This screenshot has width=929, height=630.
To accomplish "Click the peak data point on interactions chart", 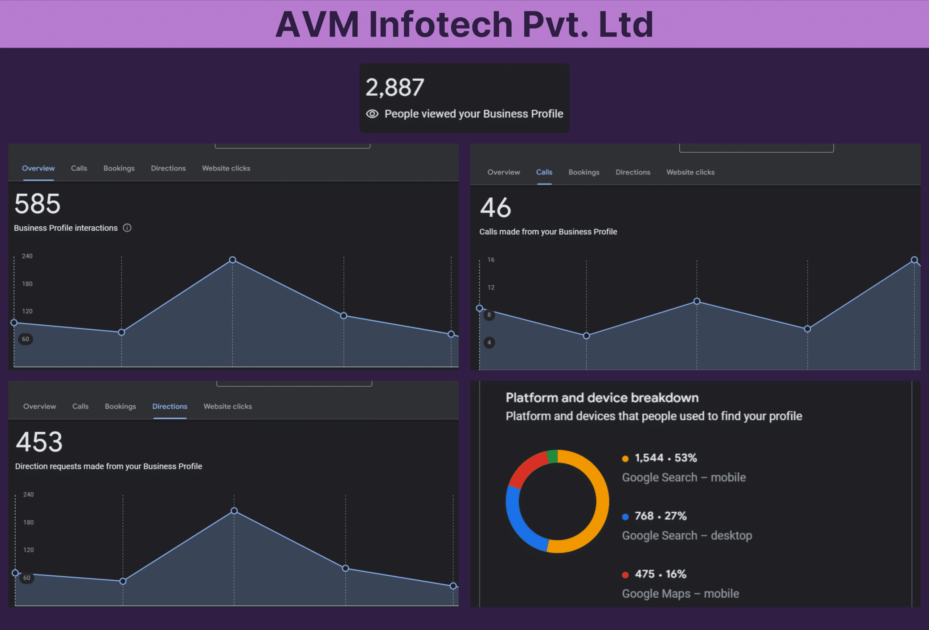I will click(x=233, y=260).
